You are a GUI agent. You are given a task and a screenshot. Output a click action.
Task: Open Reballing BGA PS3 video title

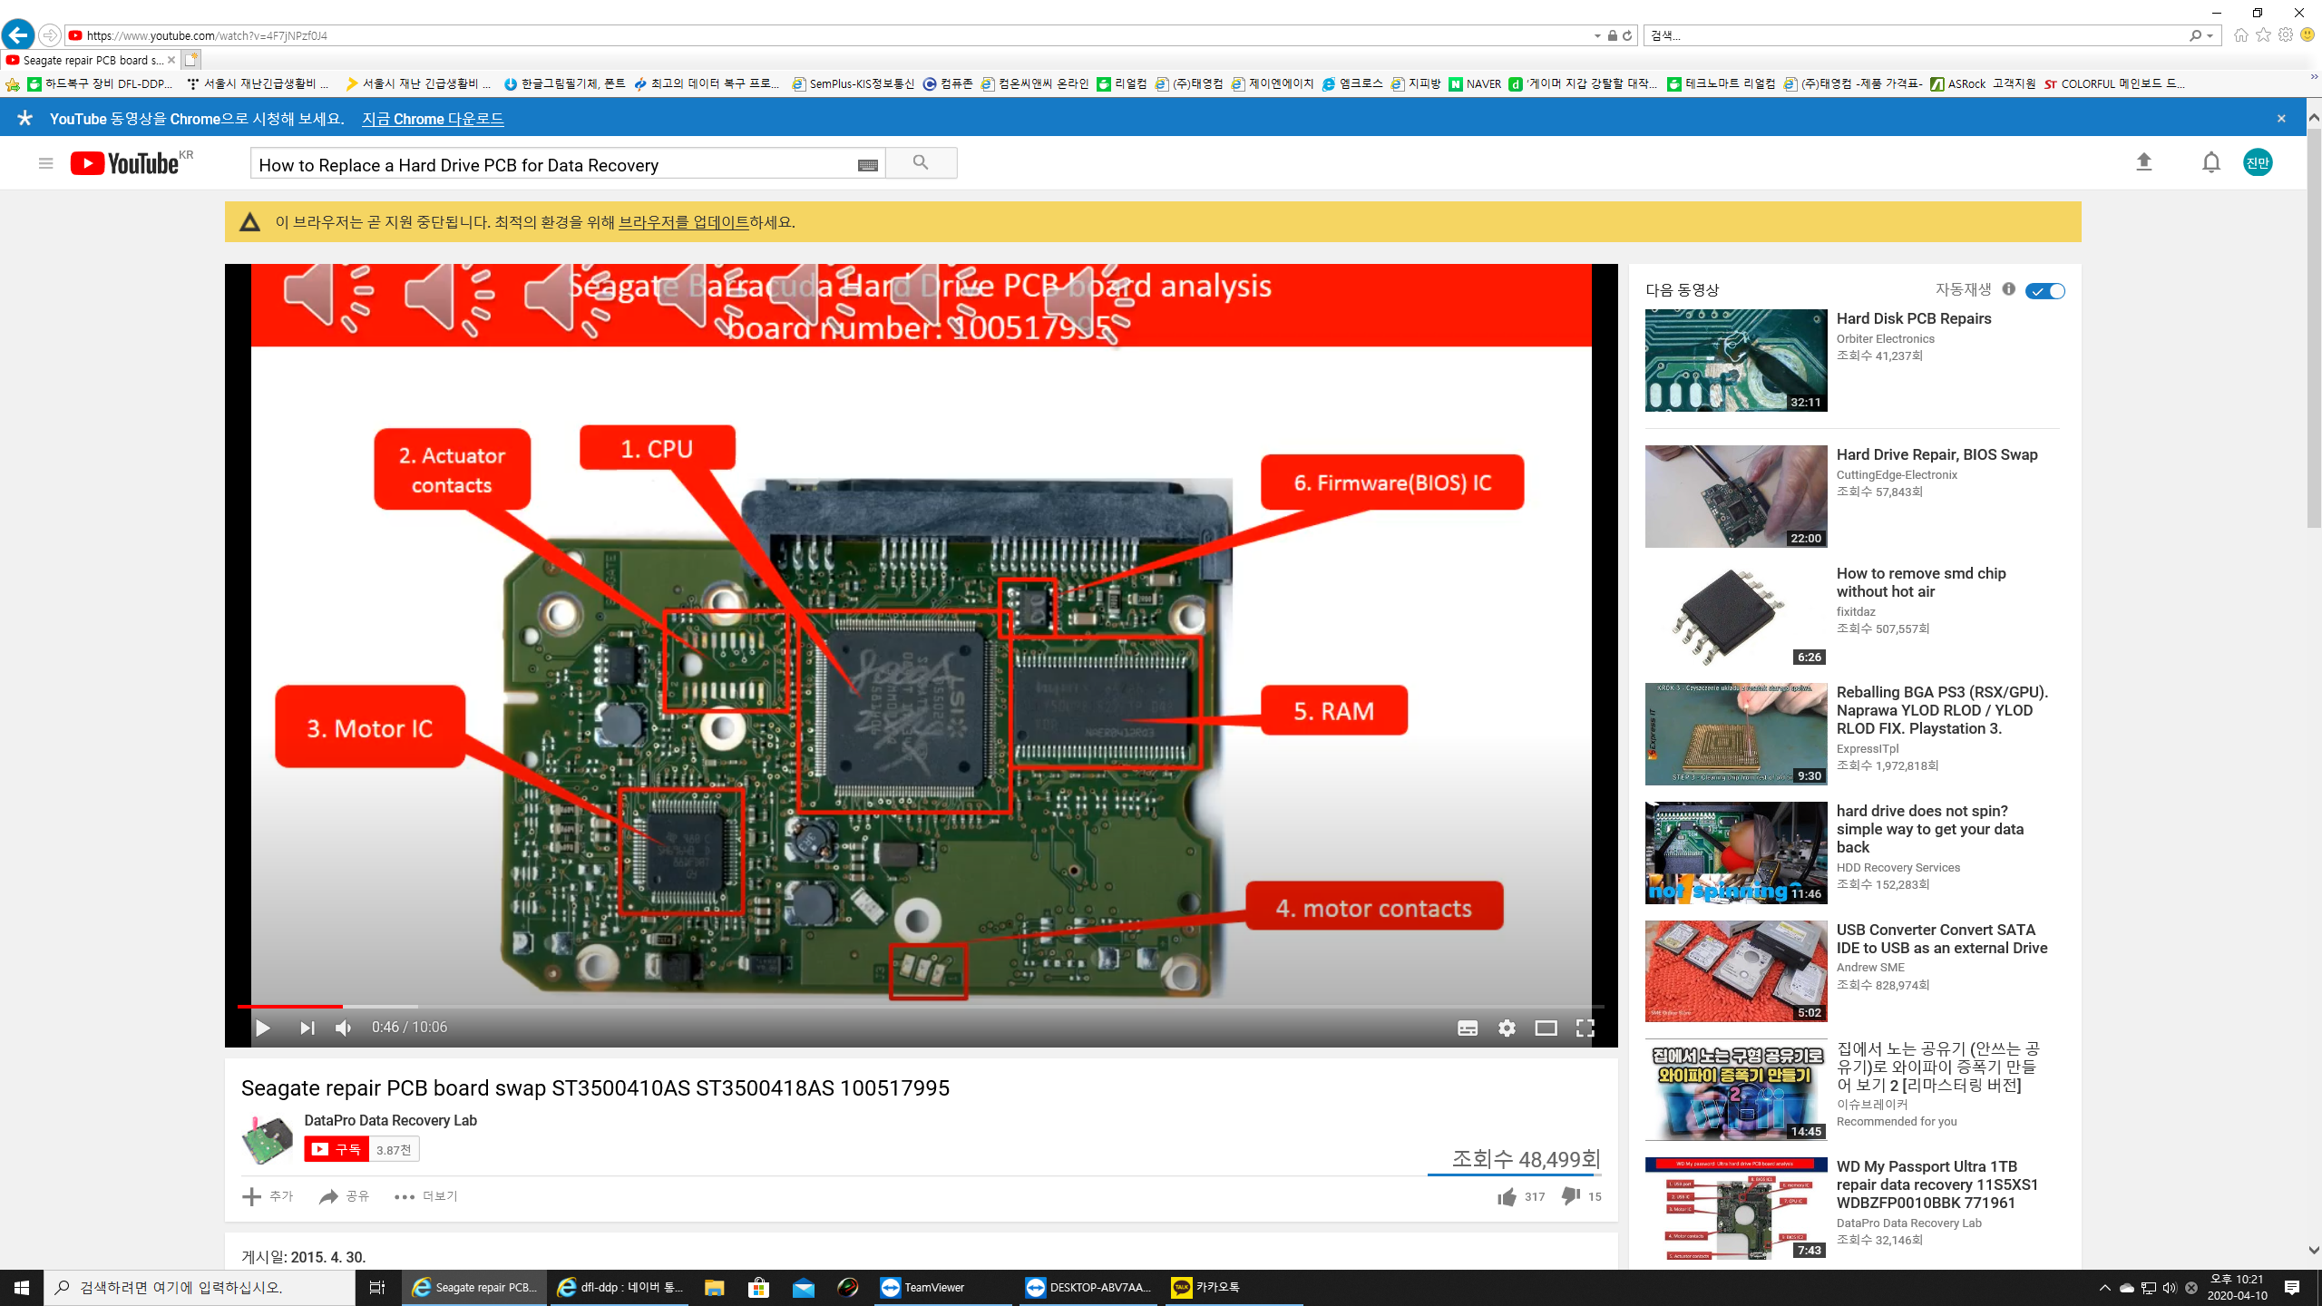[x=1942, y=710]
